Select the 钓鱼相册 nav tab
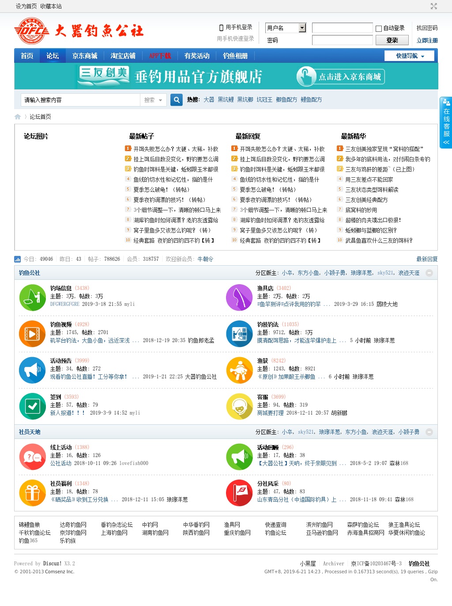 pyautogui.click(x=235, y=56)
